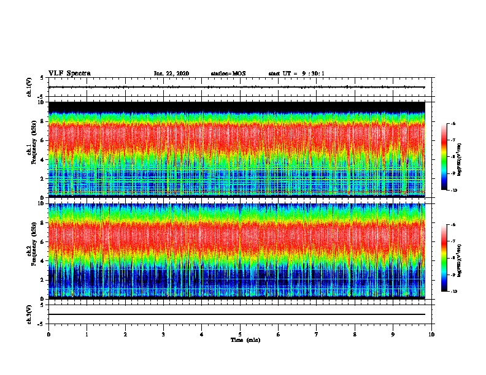
Task: Click the "-7" label on ch.2 color bar
Action: pos(453,241)
